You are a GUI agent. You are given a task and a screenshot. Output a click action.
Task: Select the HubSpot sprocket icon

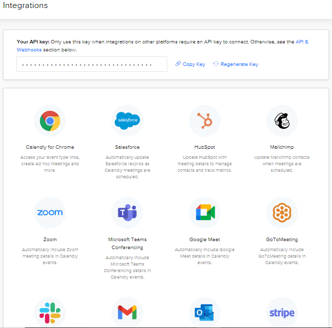coord(205,121)
